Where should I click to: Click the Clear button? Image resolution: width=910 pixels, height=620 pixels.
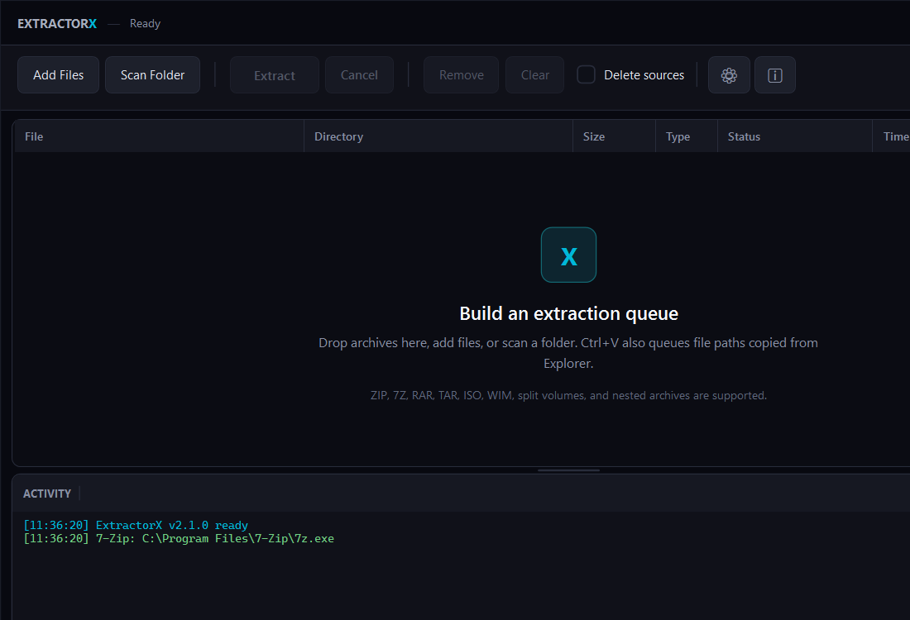[534, 74]
